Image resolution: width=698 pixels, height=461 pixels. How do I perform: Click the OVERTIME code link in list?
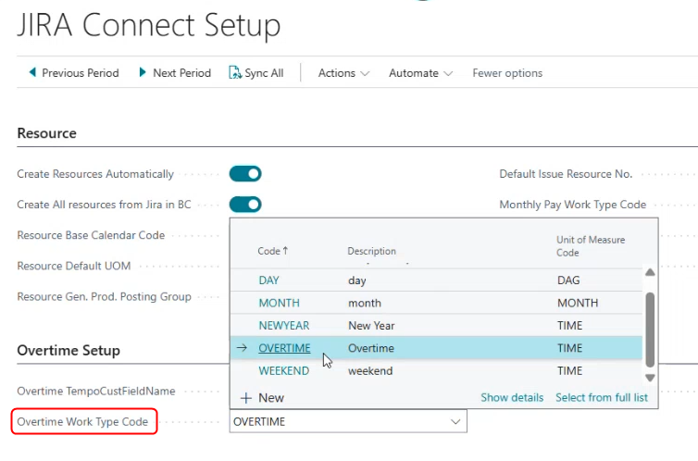point(284,348)
